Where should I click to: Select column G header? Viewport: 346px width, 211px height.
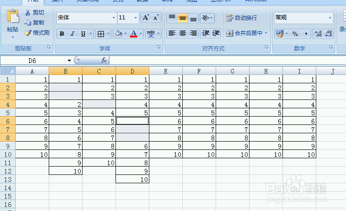(x=232, y=71)
